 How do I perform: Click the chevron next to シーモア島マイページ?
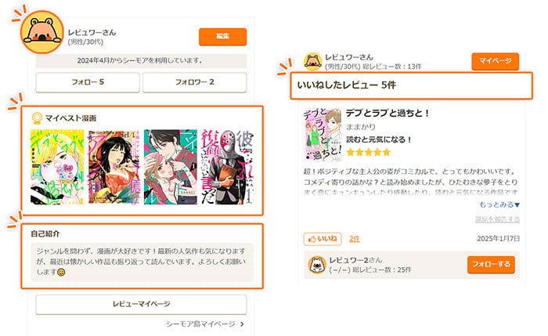242,324
